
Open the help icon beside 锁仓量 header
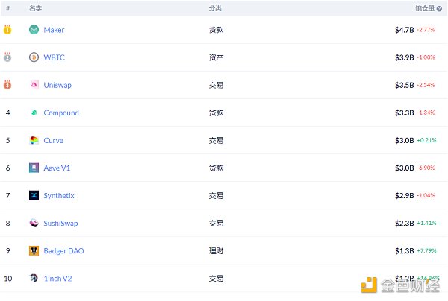440,8
